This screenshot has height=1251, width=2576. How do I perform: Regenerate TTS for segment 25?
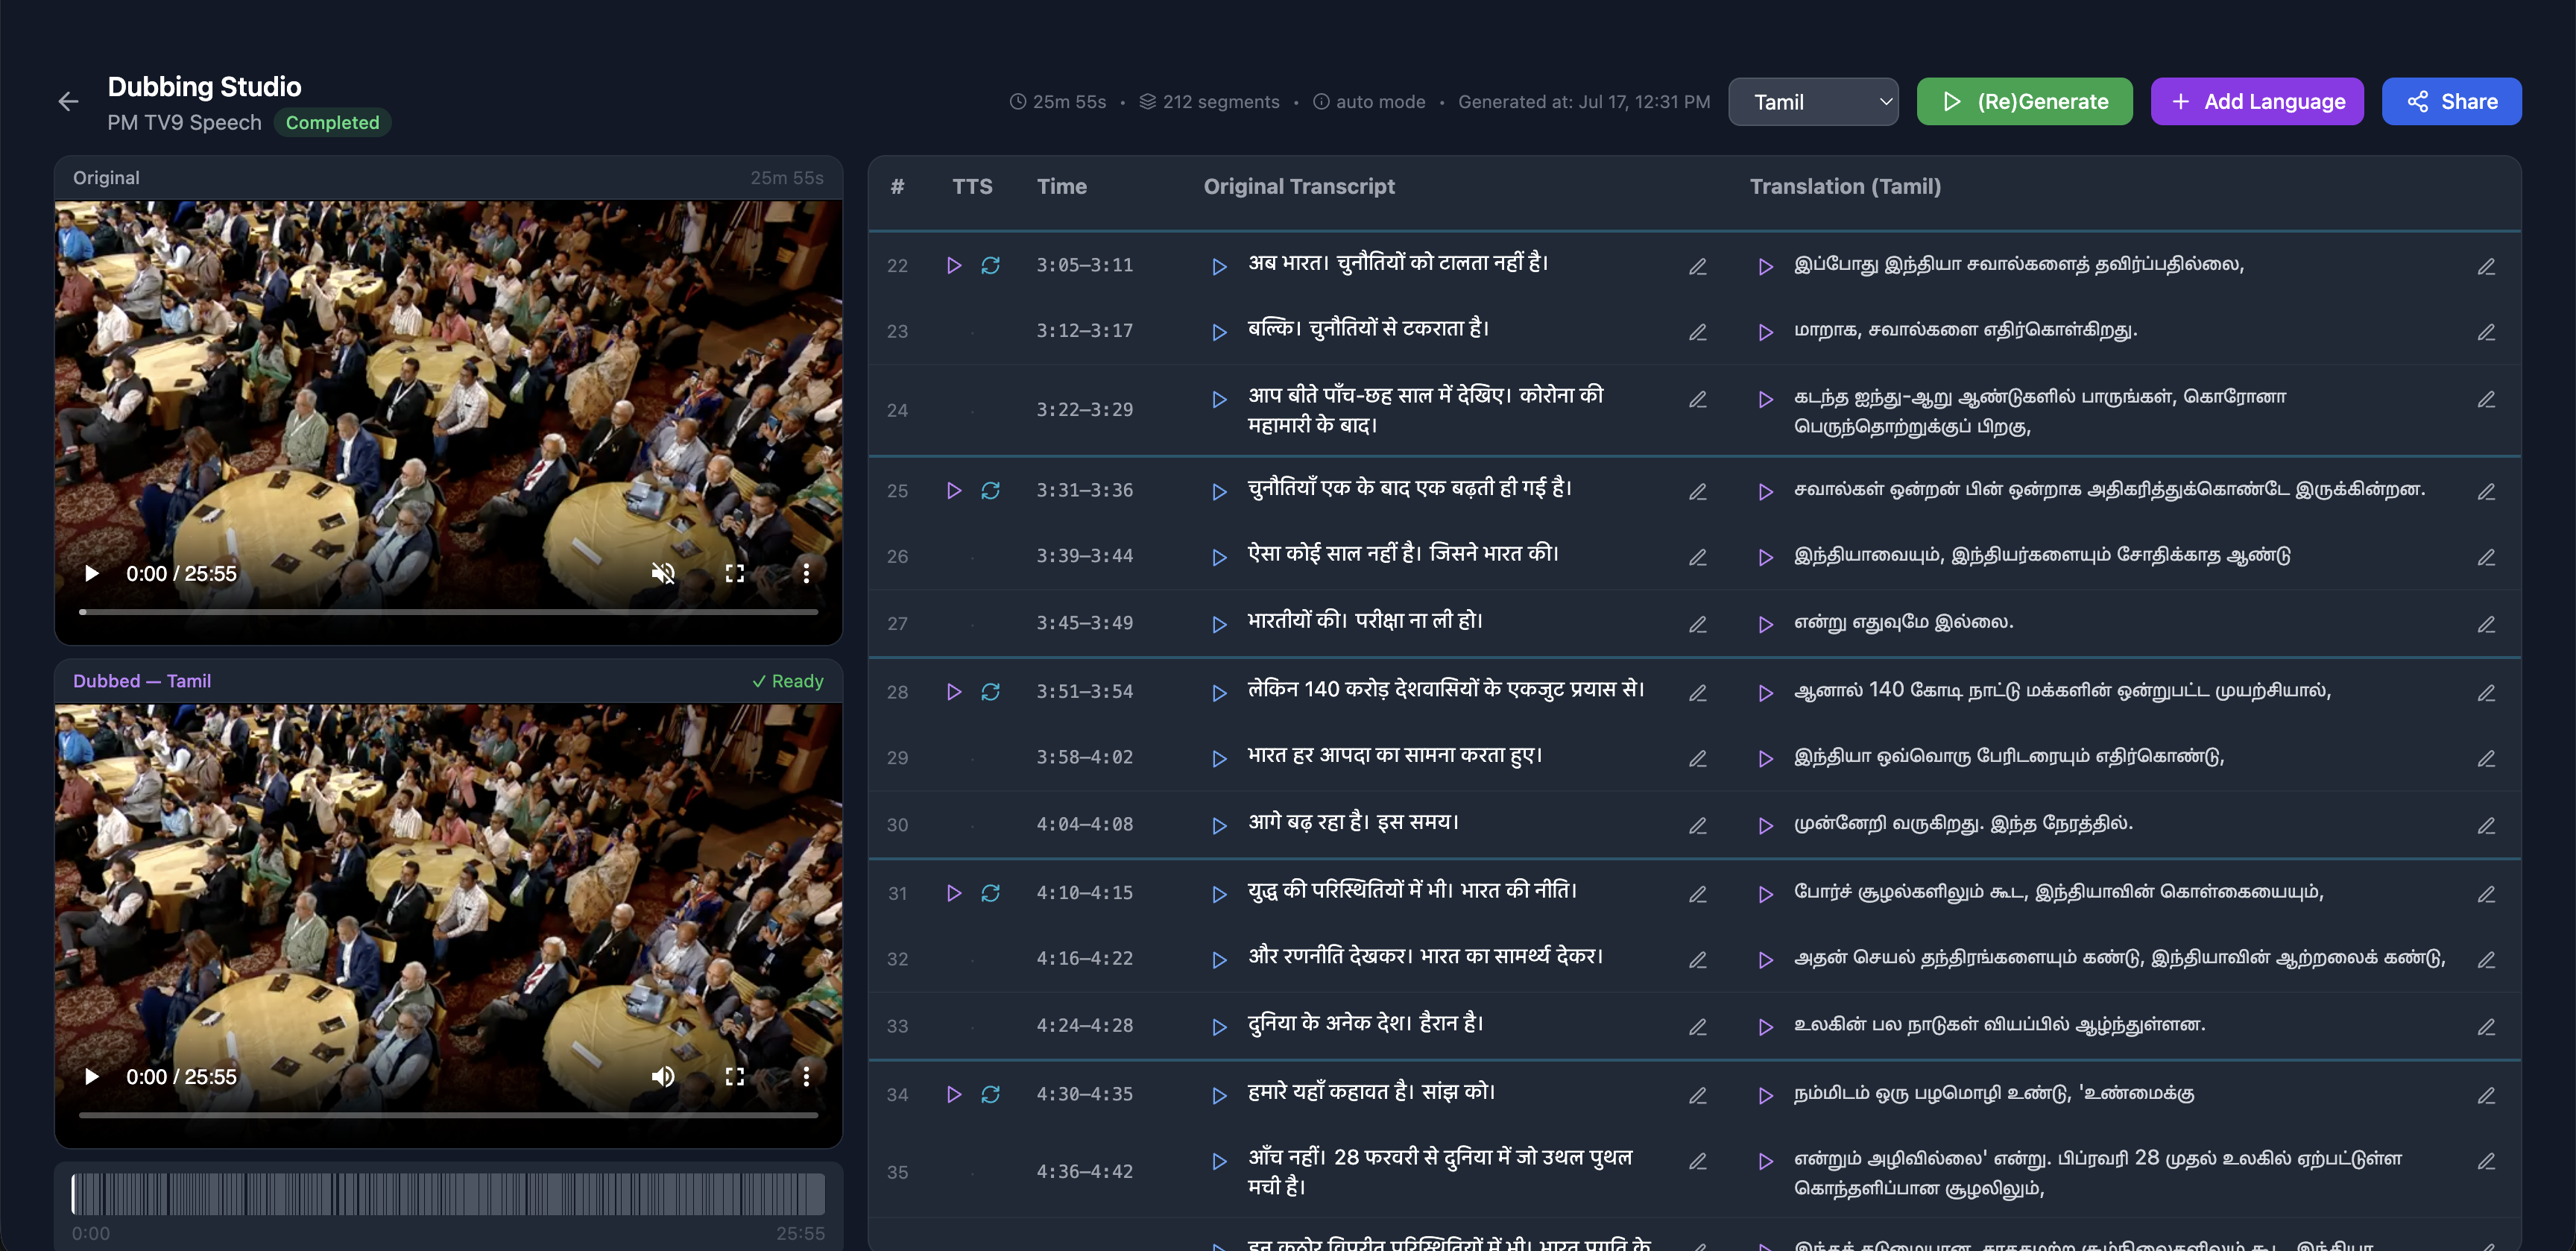[x=990, y=490]
